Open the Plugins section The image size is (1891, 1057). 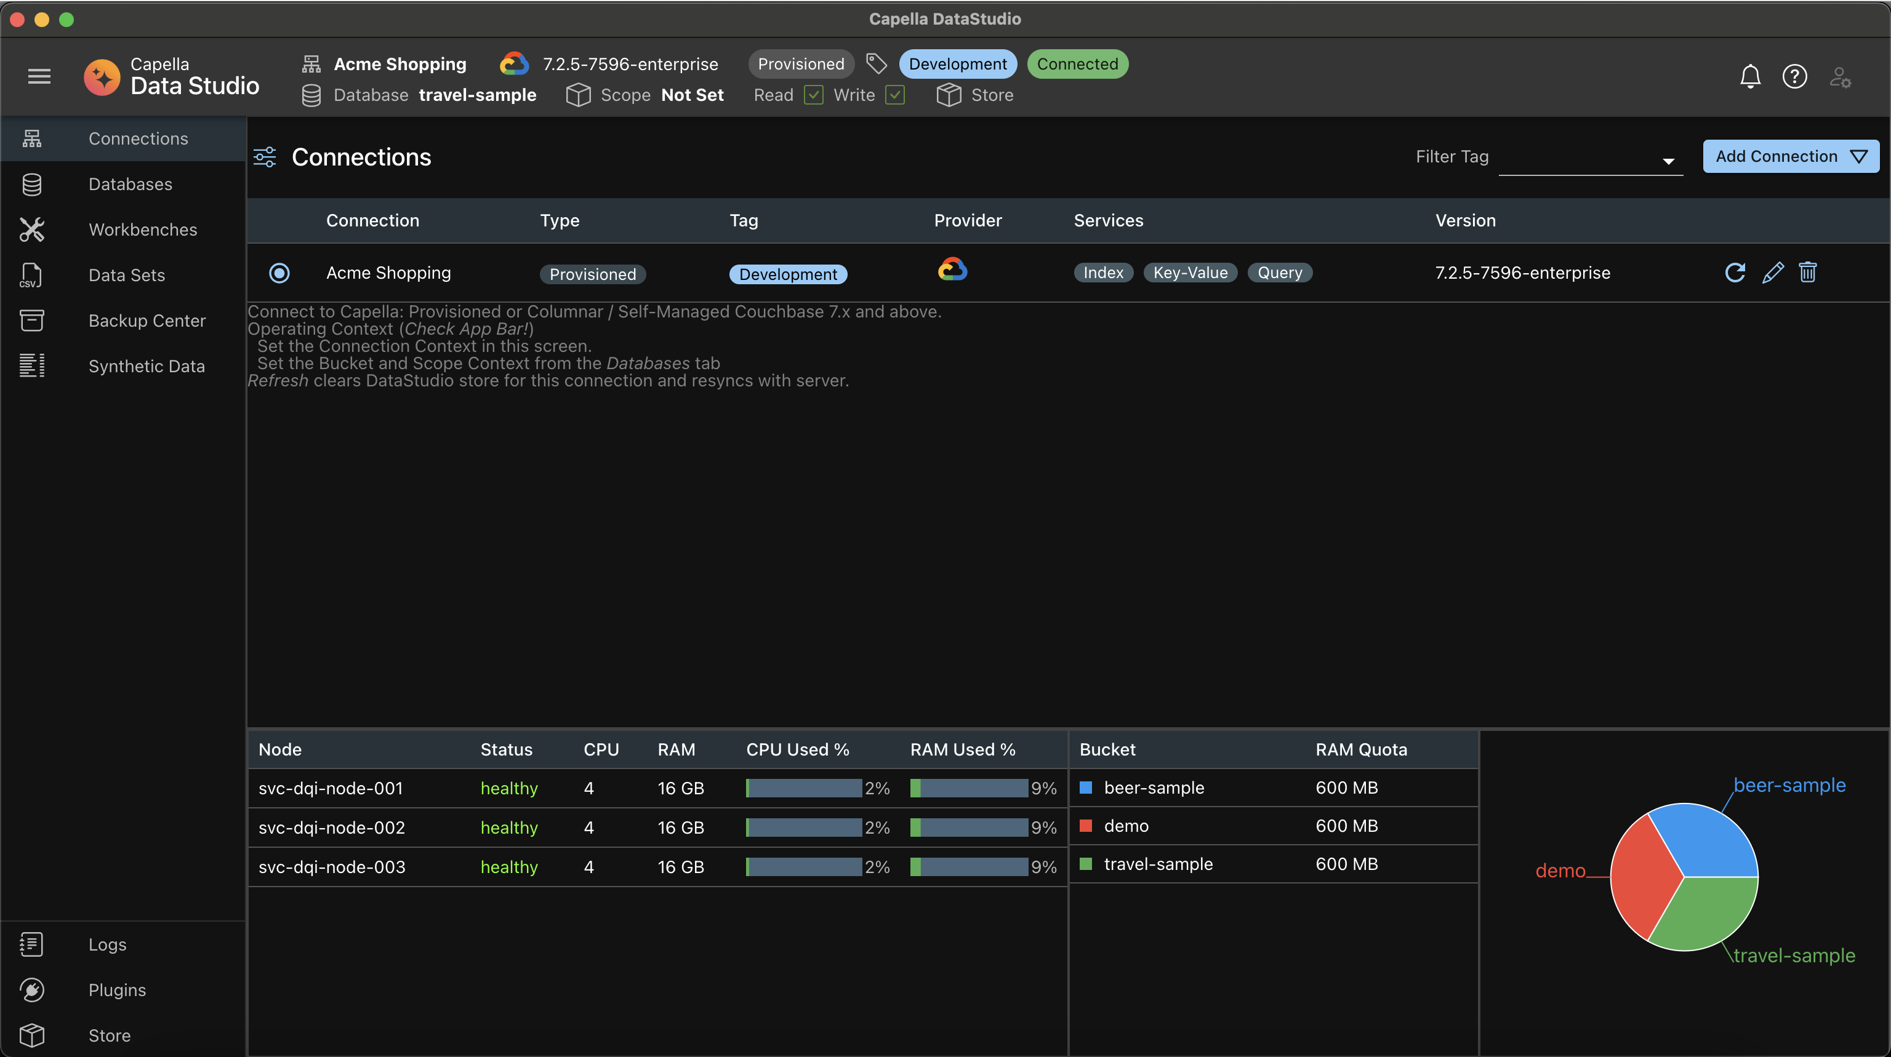(117, 989)
